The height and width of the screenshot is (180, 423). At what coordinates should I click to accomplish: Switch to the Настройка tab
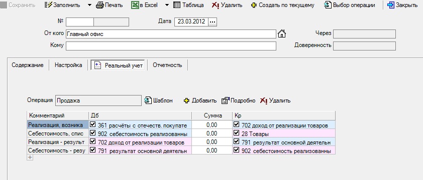click(68, 65)
